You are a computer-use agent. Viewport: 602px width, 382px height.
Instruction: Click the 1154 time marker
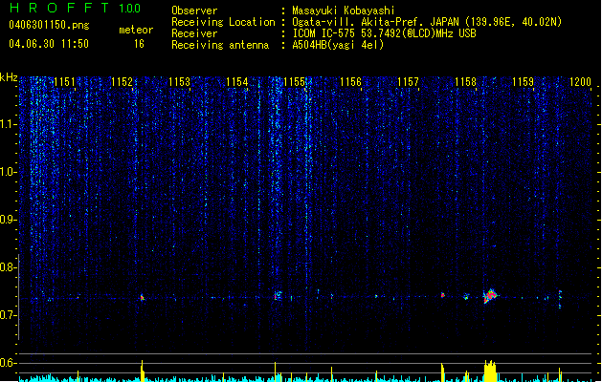point(236,82)
